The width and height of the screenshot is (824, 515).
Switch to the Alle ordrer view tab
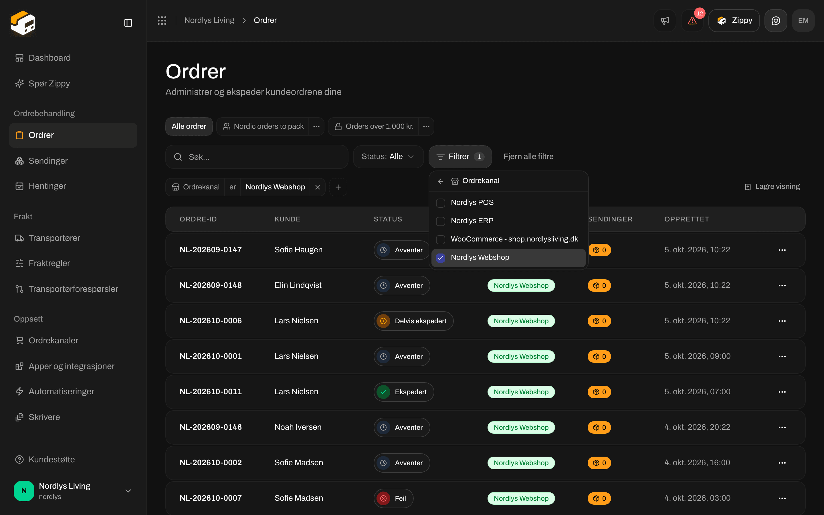[189, 126]
